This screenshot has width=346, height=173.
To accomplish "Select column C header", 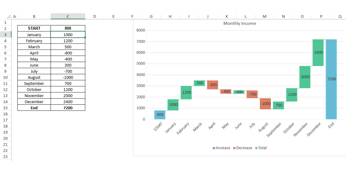I will [x=68, y=16].
